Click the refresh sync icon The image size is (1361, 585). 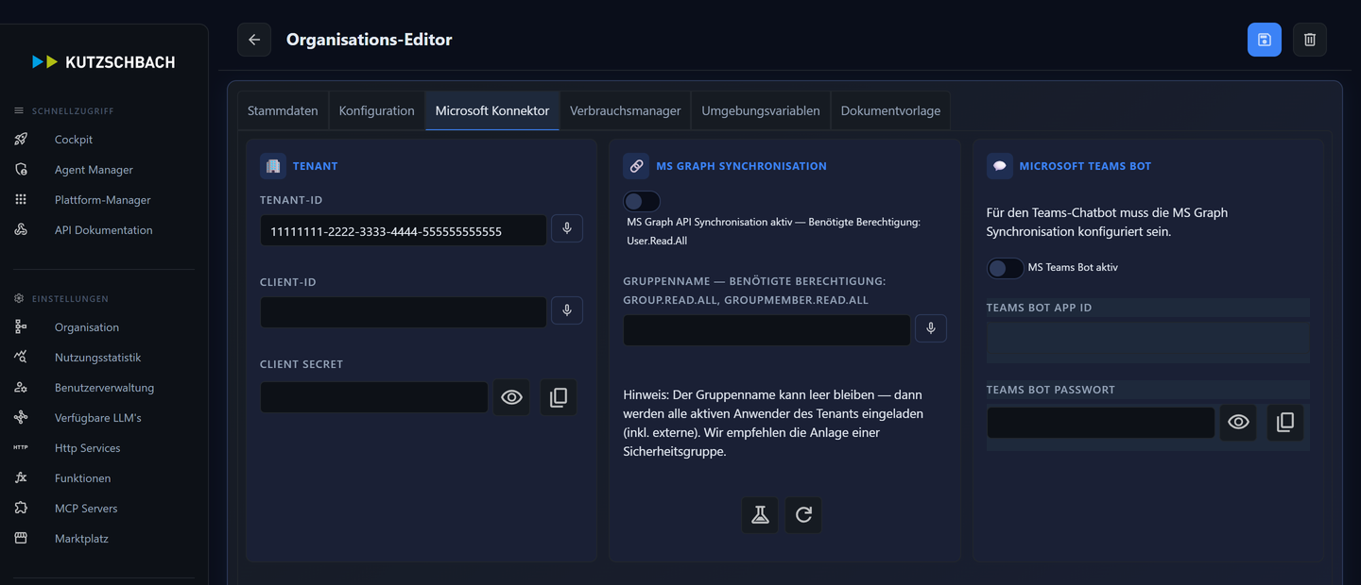pyautogui.click(x=803, y=515)
